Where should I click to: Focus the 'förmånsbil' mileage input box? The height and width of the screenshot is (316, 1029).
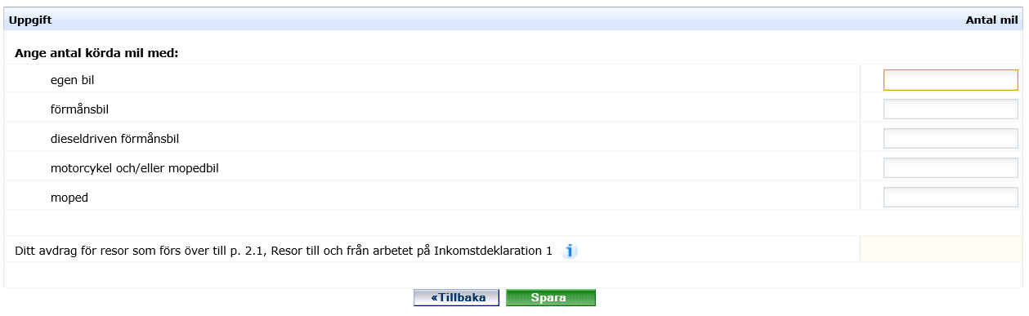tap(951, 109)
